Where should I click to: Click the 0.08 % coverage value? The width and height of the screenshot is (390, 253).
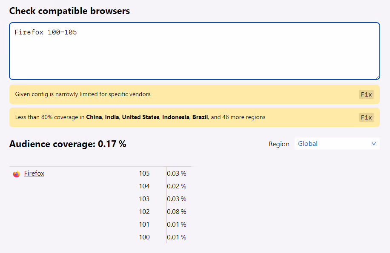tap(177, 211)
